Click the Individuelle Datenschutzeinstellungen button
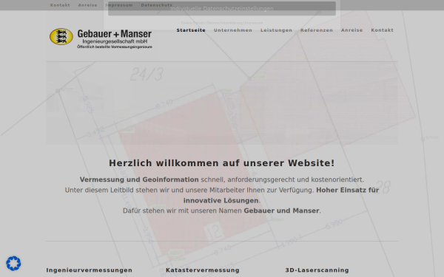Viewport: 444px width, 277px height. (222, 8)
